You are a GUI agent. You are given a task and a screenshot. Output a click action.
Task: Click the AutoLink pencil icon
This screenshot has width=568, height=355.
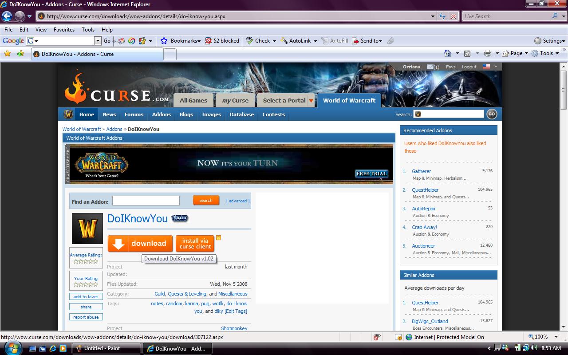284,41
